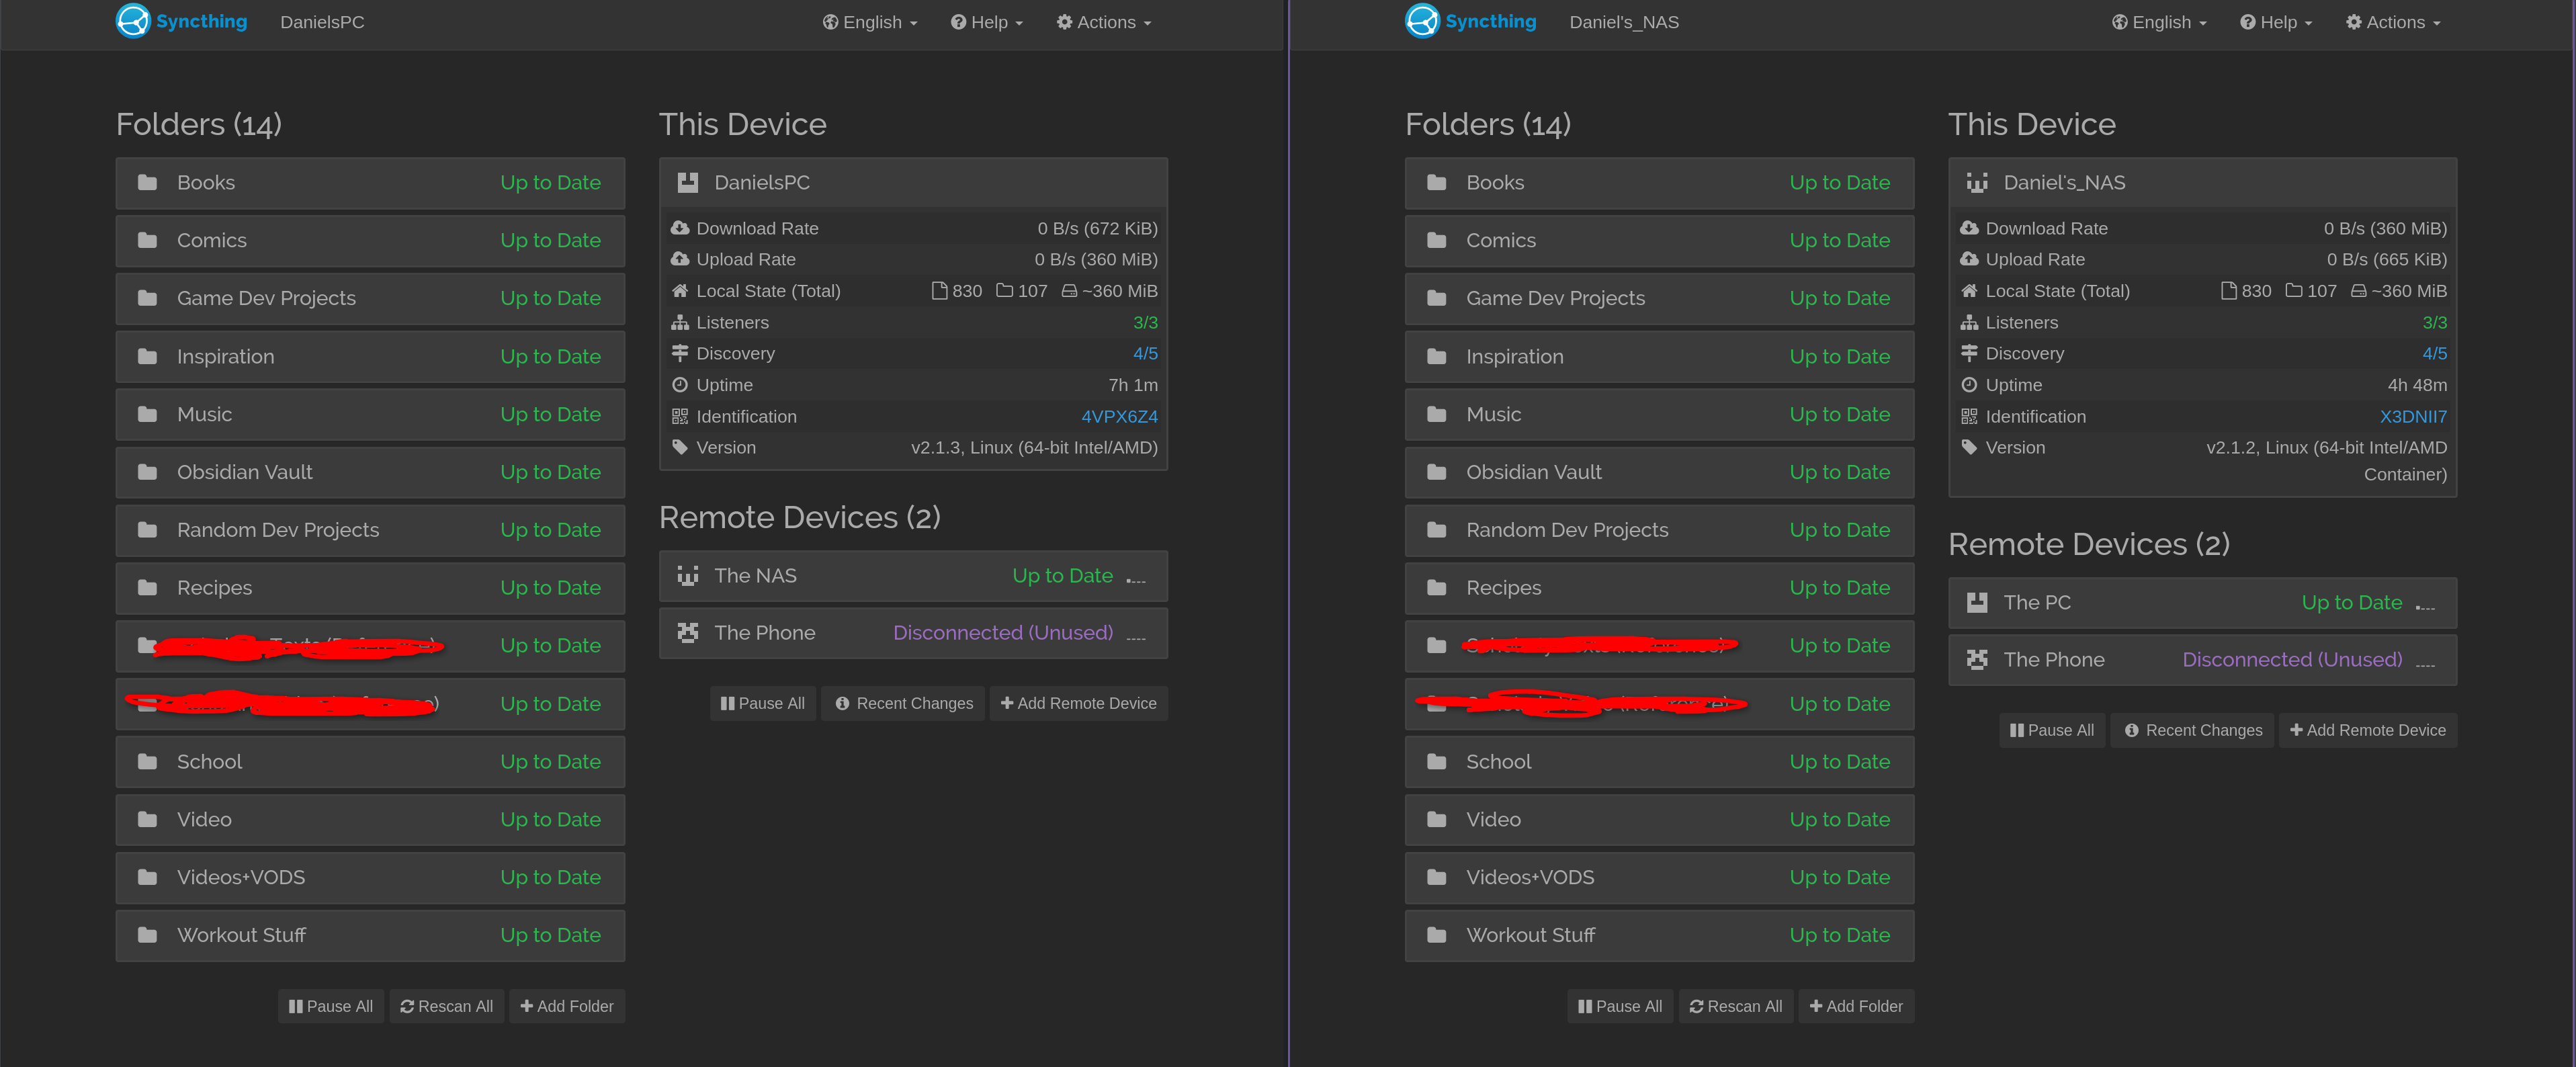The width and height of the screenshot is (2576, 1067).
Task: Open Recent Changes in DanielsPC window
Action: tap(903, 704)
